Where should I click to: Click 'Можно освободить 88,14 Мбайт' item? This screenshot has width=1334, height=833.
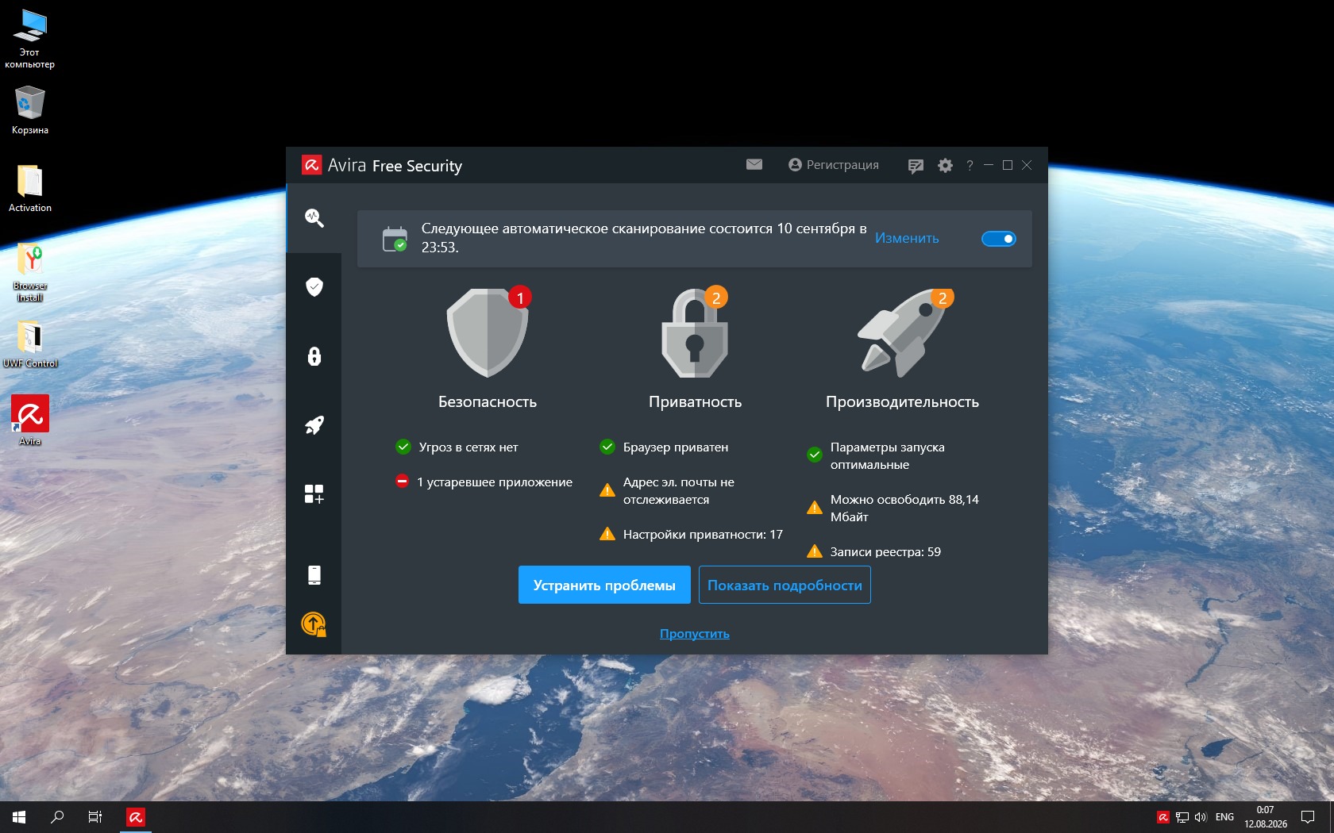coord(904,508)
